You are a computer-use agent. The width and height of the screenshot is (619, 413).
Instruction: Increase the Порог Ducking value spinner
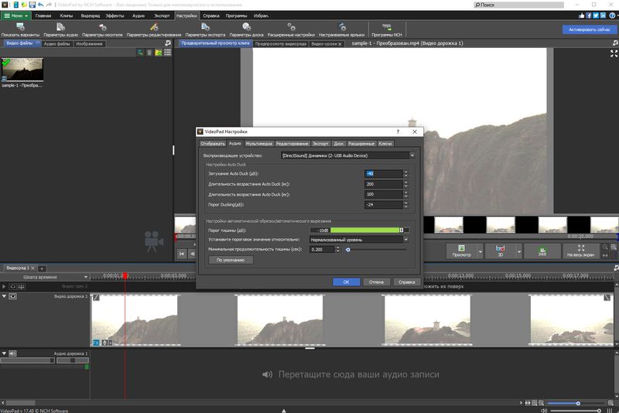coord(404,203)
